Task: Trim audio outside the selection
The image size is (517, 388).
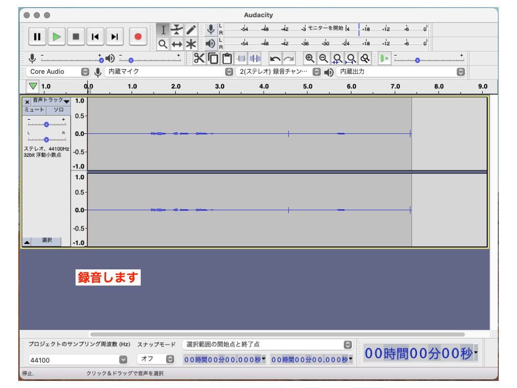Action: (x=241, y=59)
